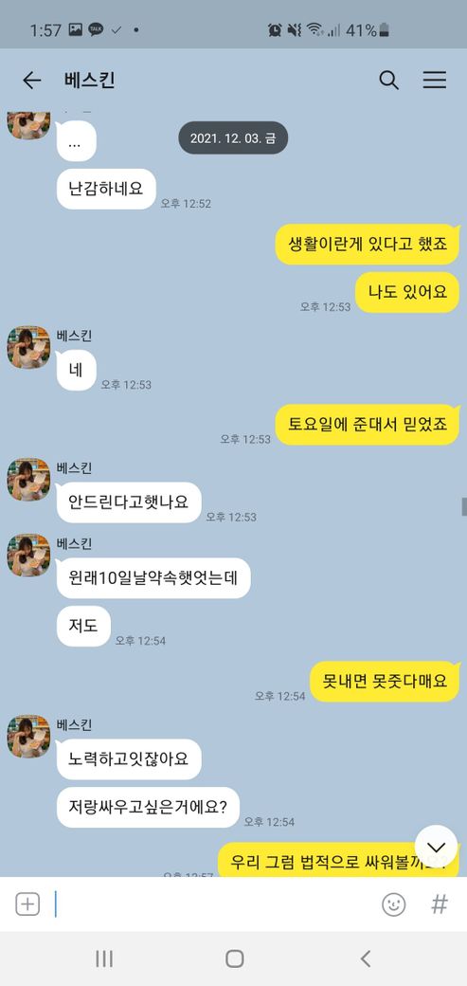
Task: Click the chat scrollbar handle
Action: click(464, 506)
